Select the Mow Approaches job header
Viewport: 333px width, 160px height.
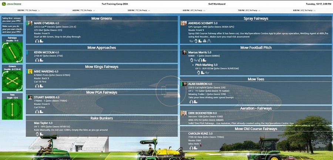[x=102, y=48]
